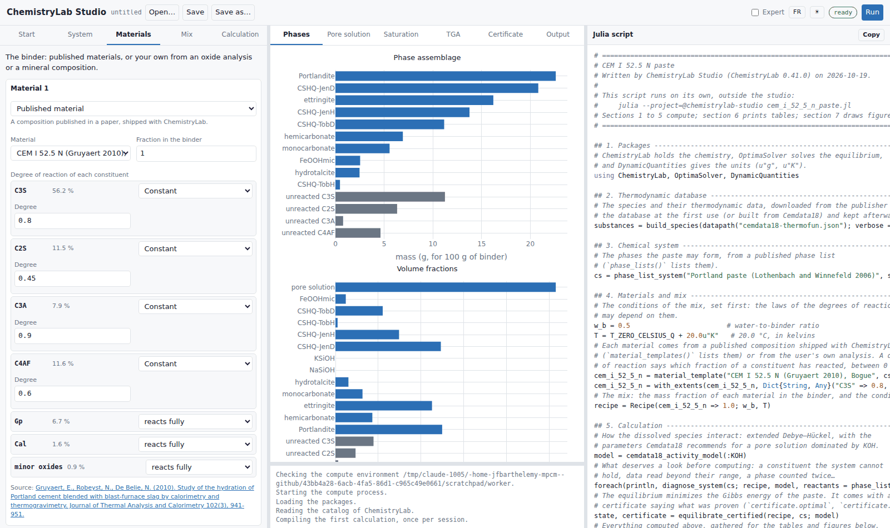Viewport: 890px width, 528px height.
Task: View the TGA results tab
Action: point(453,34)
